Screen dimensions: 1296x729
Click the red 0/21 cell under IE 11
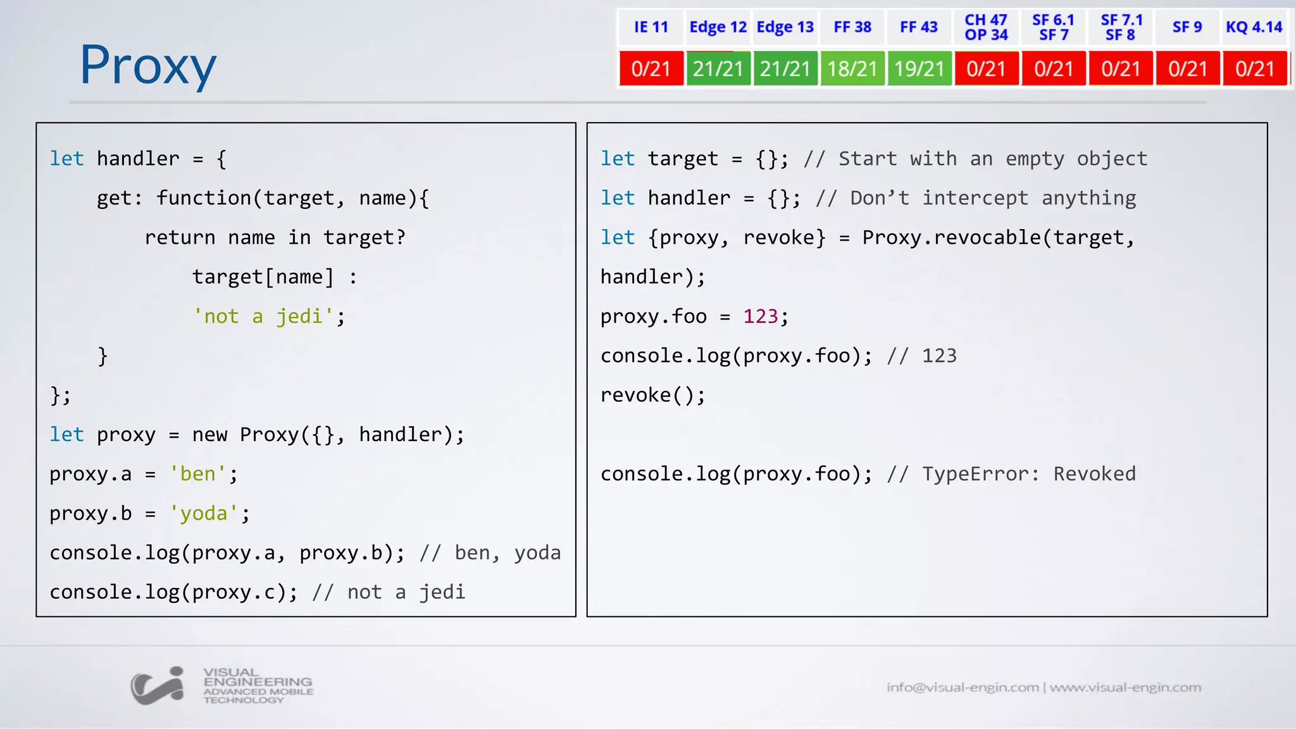point(651,68)
